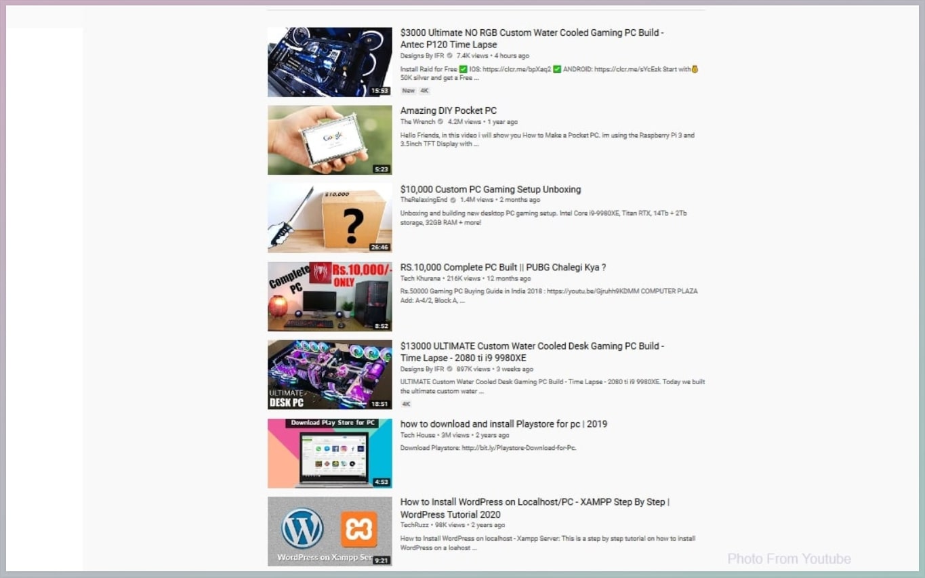Click the Rs.50000 Gaming PC Buying Guide description
925x578 pixels.
(x=549, y=295)
